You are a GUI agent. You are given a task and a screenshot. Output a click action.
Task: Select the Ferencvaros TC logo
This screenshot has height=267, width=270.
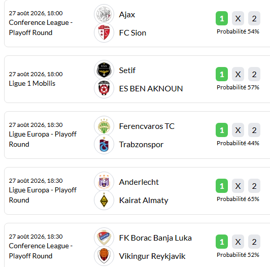point(104,126)
